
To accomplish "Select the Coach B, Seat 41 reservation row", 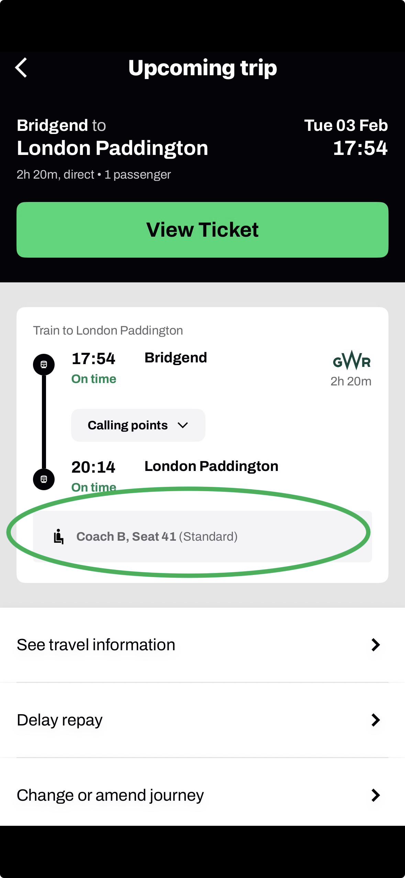I will pos(202,537).
